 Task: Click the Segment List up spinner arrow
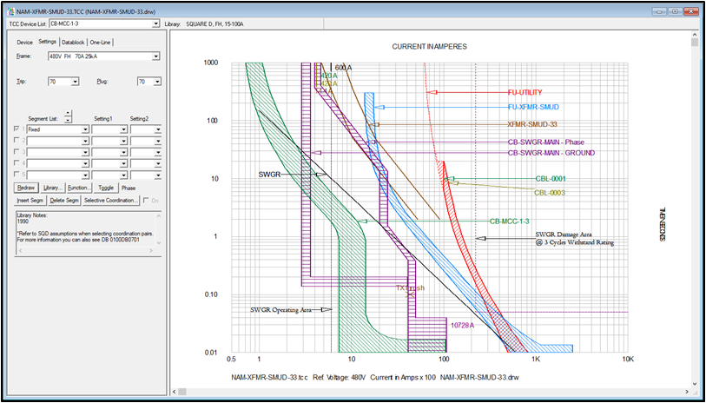[x=69, y=113]
